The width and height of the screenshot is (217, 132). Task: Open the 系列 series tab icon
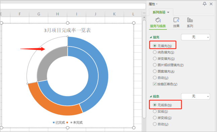point(190,20)
